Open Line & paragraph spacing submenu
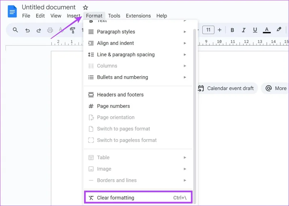The height and width of the screenshot is (206, 289). coord(138,55)
